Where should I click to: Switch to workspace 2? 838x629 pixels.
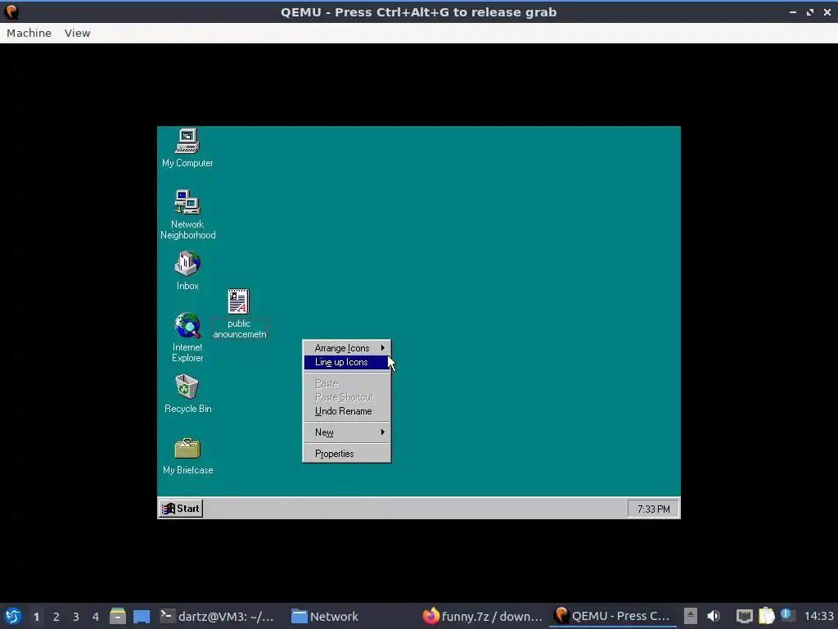point(56,617)
